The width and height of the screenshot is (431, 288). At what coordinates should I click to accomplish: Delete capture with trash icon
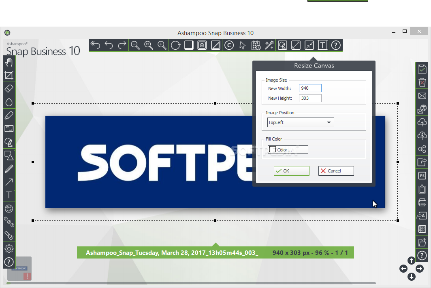[x=422, y=82]
